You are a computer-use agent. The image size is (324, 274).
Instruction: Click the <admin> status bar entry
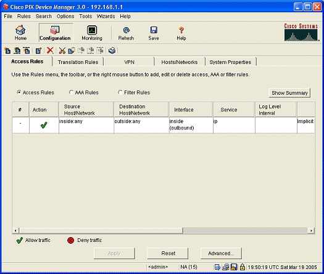point(158,267)
